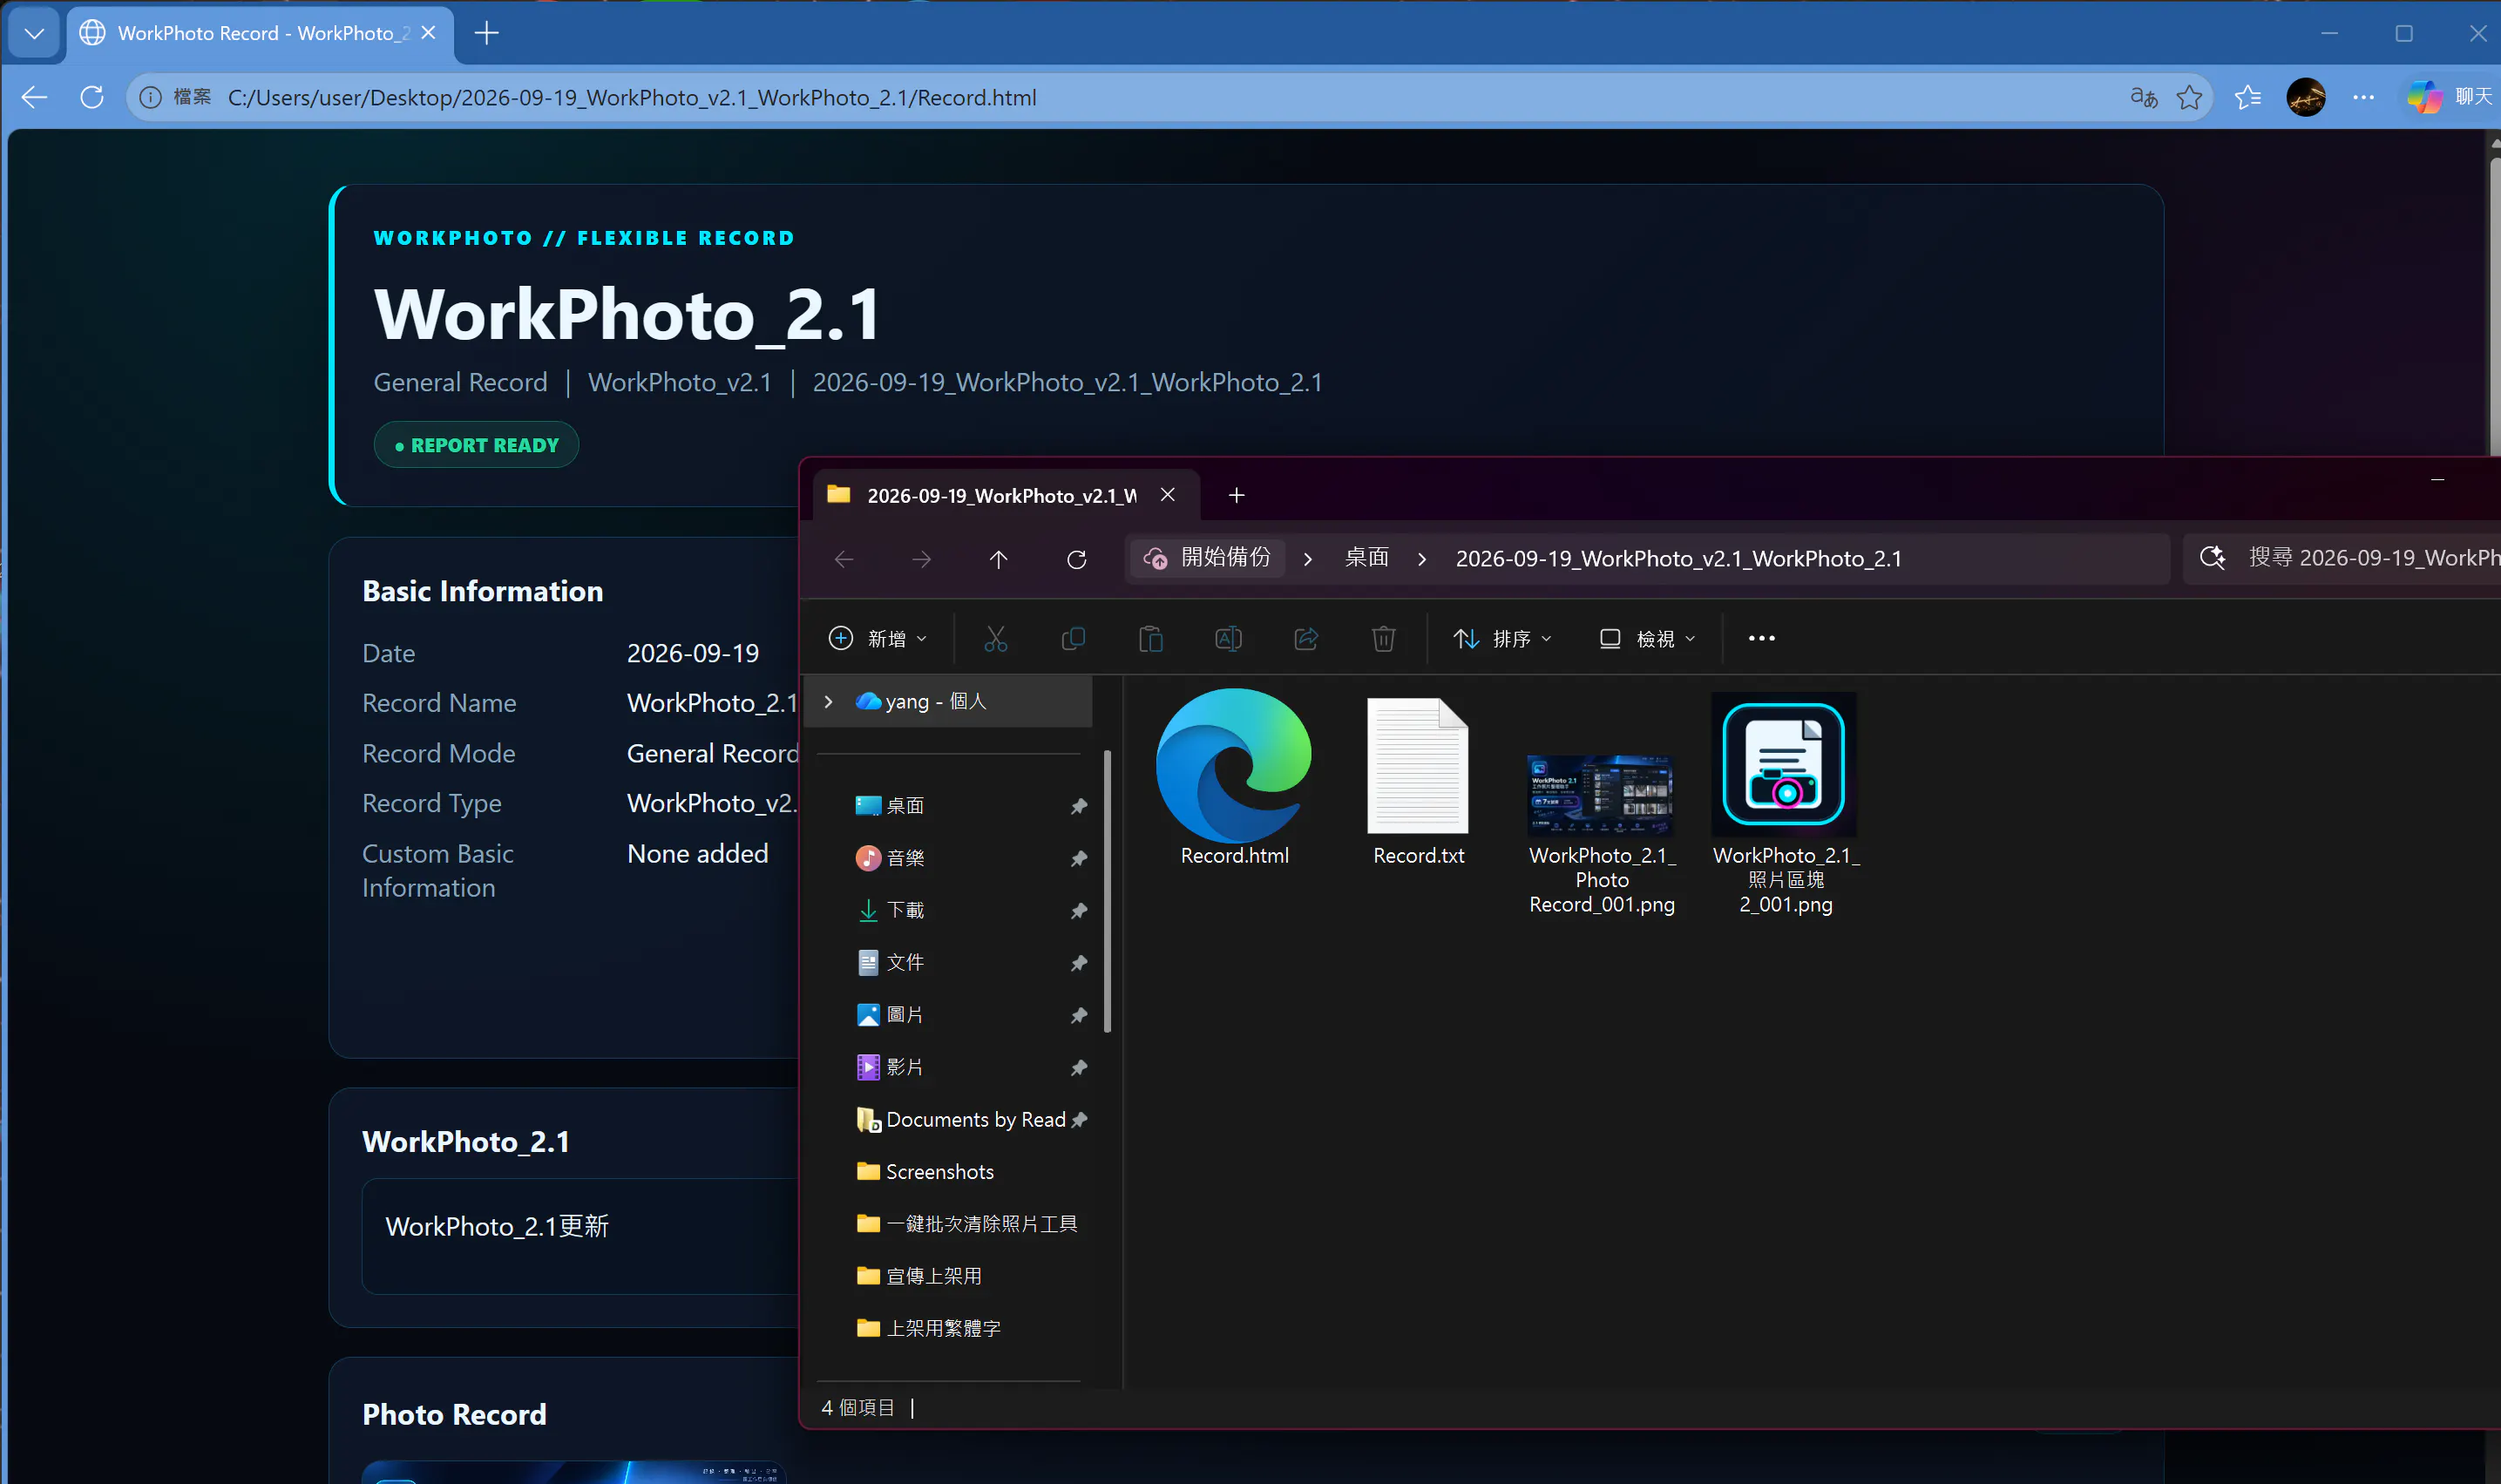Viewport: 2501px width, 1484px height.
Task: Open 影片 in the Explorer sidebar
Action: (x=905, y=1067)
